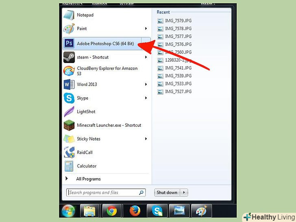This screenshot has width=296, height=222.
Task: Open recent file IMG_7541.JPG
Action: point(174,68)
